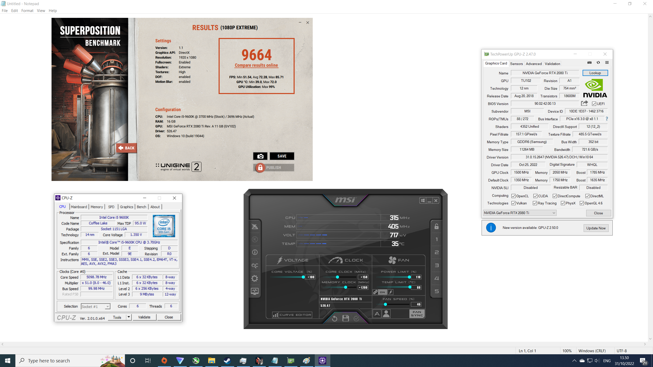Open the GPU selection dropdown in GPU-Z
Viewport: 653px width, 367px height.
click(x=520, y=213)
